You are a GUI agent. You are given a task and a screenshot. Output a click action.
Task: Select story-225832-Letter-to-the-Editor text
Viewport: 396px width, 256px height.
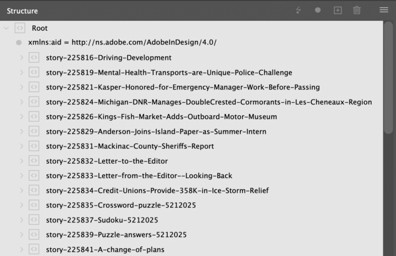click(107, 161)
